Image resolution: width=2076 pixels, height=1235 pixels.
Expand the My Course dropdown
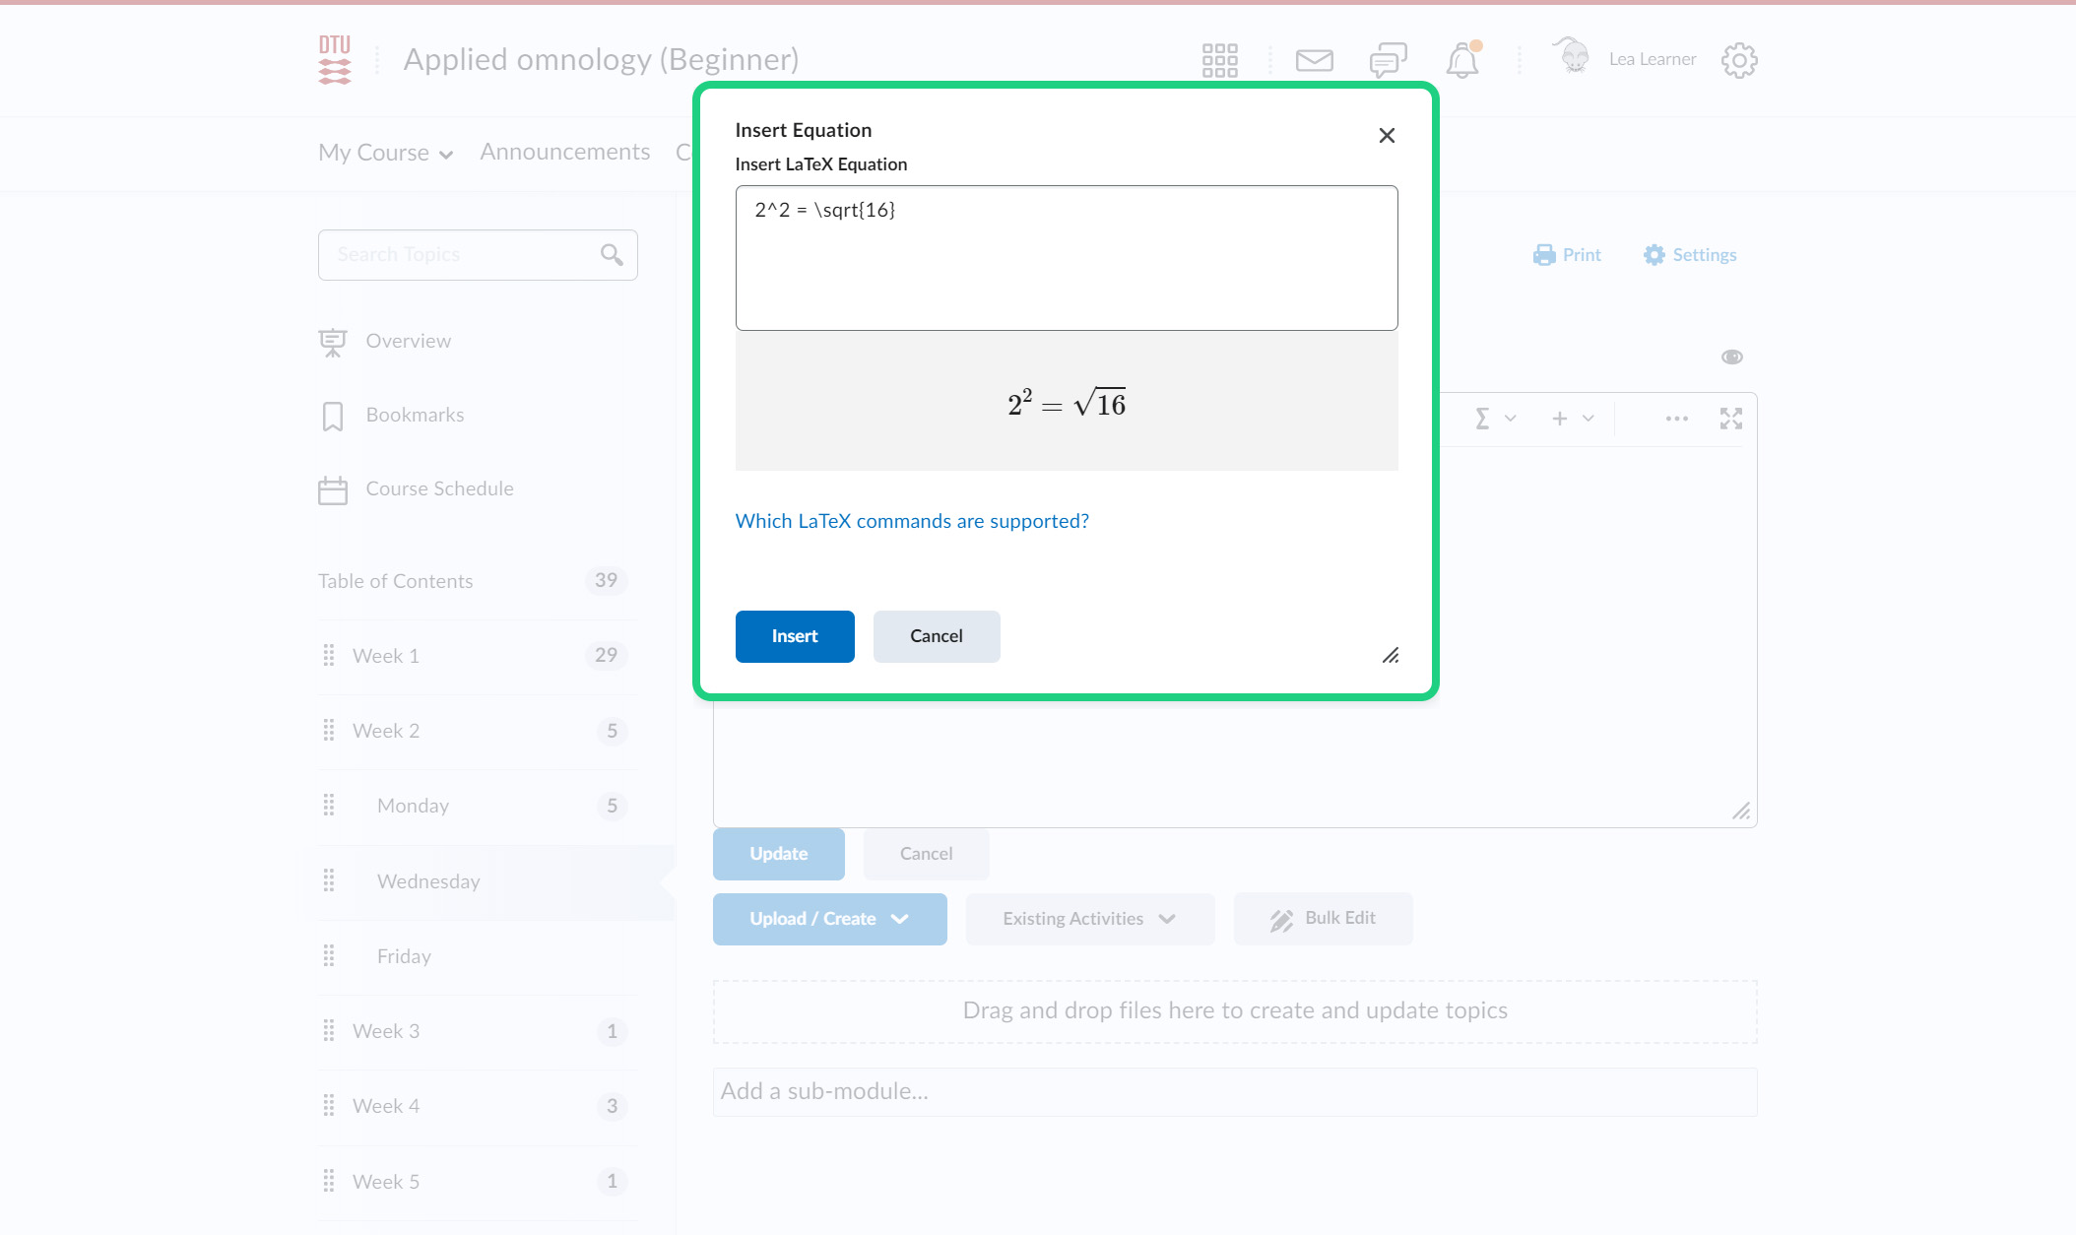[385, 153]
